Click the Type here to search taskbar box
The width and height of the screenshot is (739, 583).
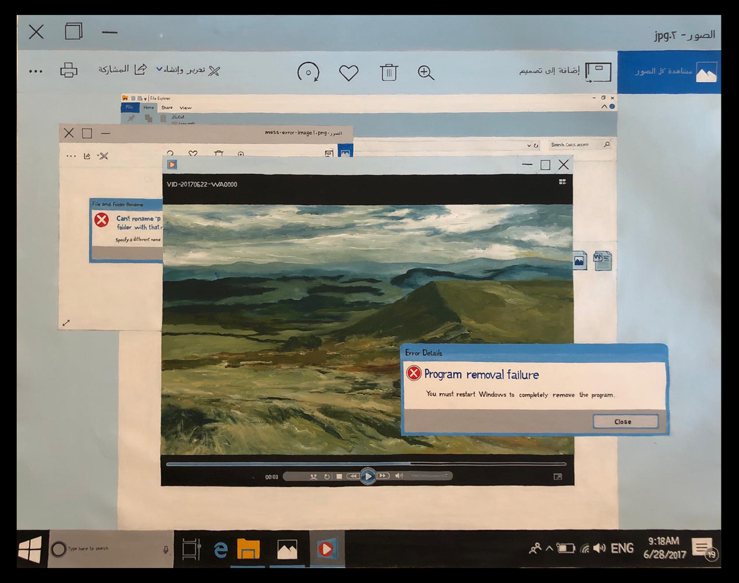point(111,548)
